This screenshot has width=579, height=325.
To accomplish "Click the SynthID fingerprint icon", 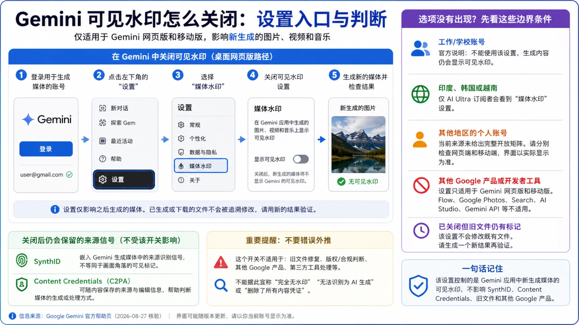I will point(22,260).
